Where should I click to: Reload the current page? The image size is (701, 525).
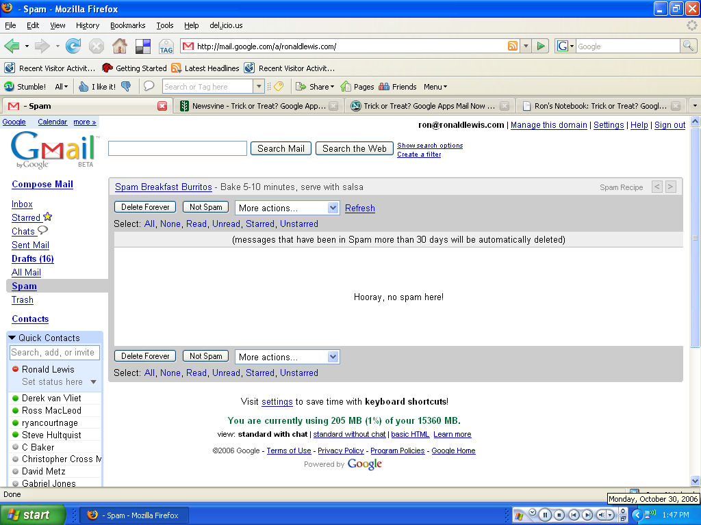click(73, 46)
